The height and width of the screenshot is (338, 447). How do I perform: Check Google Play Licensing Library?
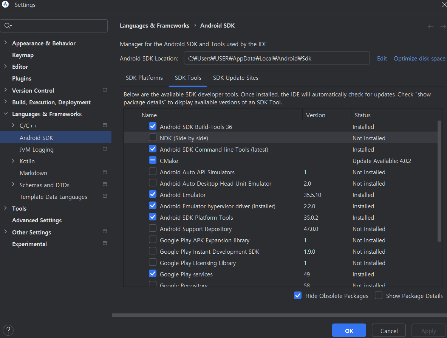(153, 262)
